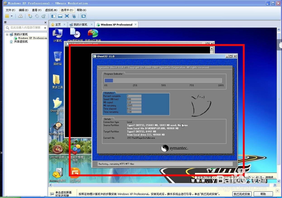Click the PECMD说明 desktop icon
This screenshot has width=282, height=198.
click(x=58, y=152)
